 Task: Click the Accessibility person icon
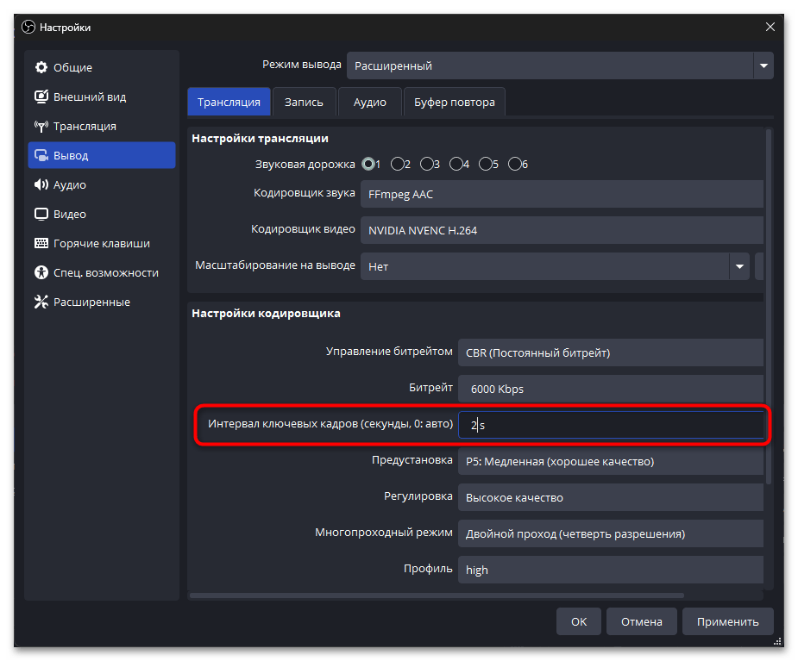tap(41, 273)
